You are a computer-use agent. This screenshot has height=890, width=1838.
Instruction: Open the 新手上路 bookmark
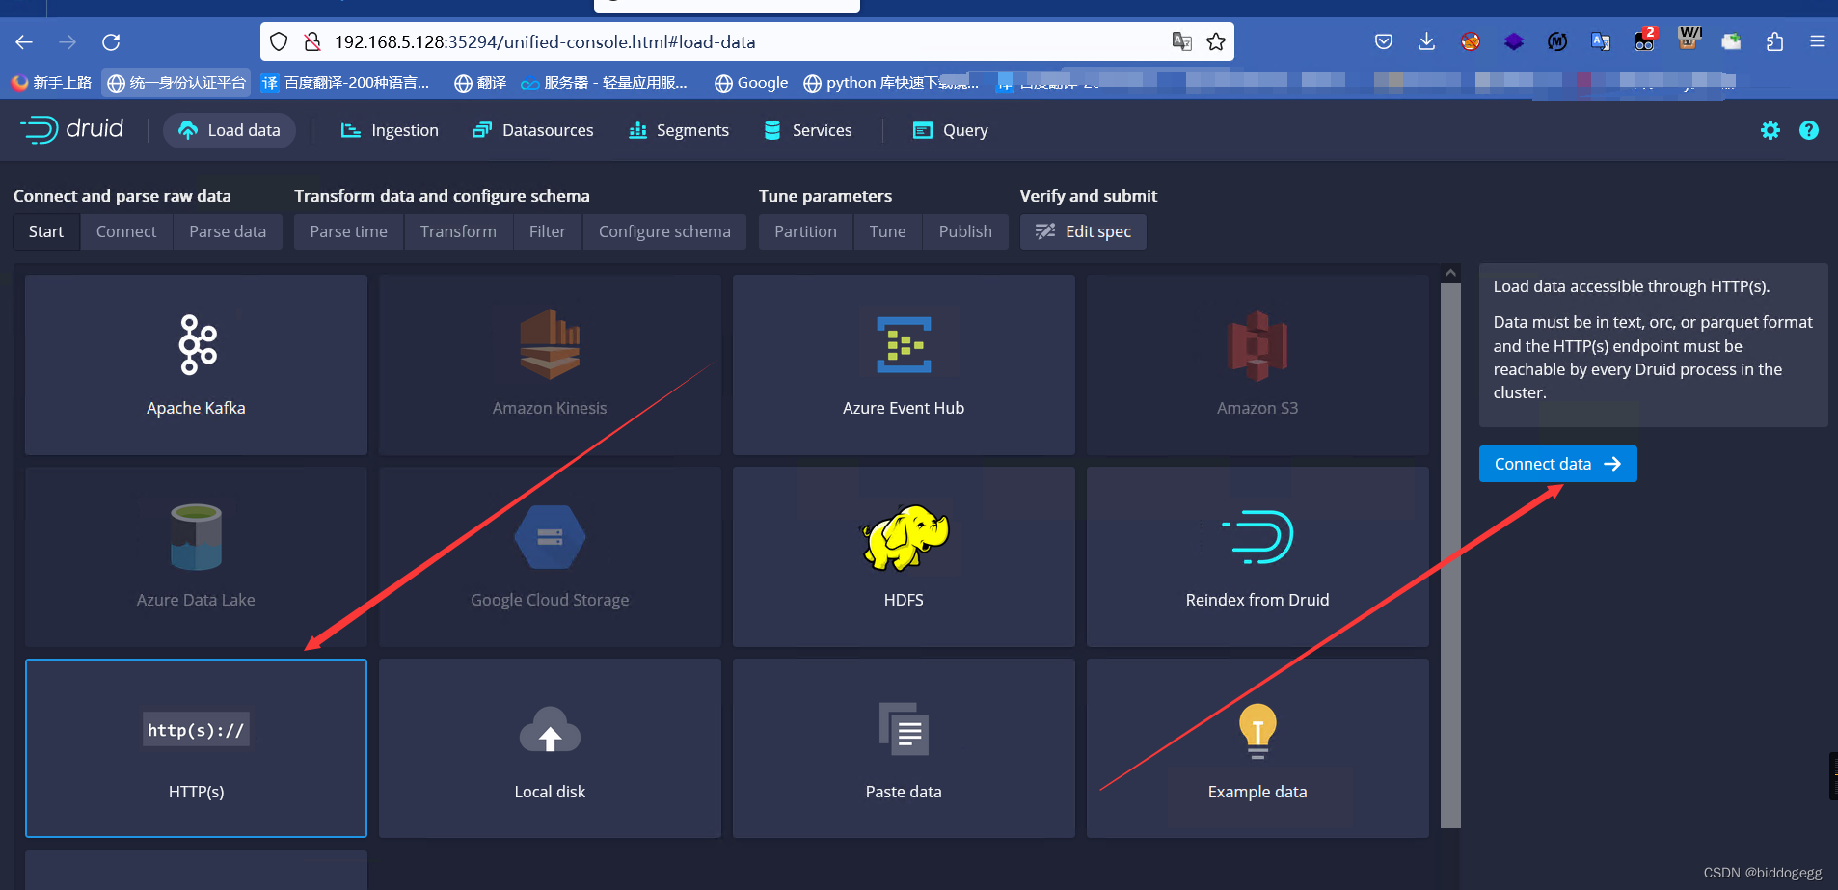tap(51, 83)
